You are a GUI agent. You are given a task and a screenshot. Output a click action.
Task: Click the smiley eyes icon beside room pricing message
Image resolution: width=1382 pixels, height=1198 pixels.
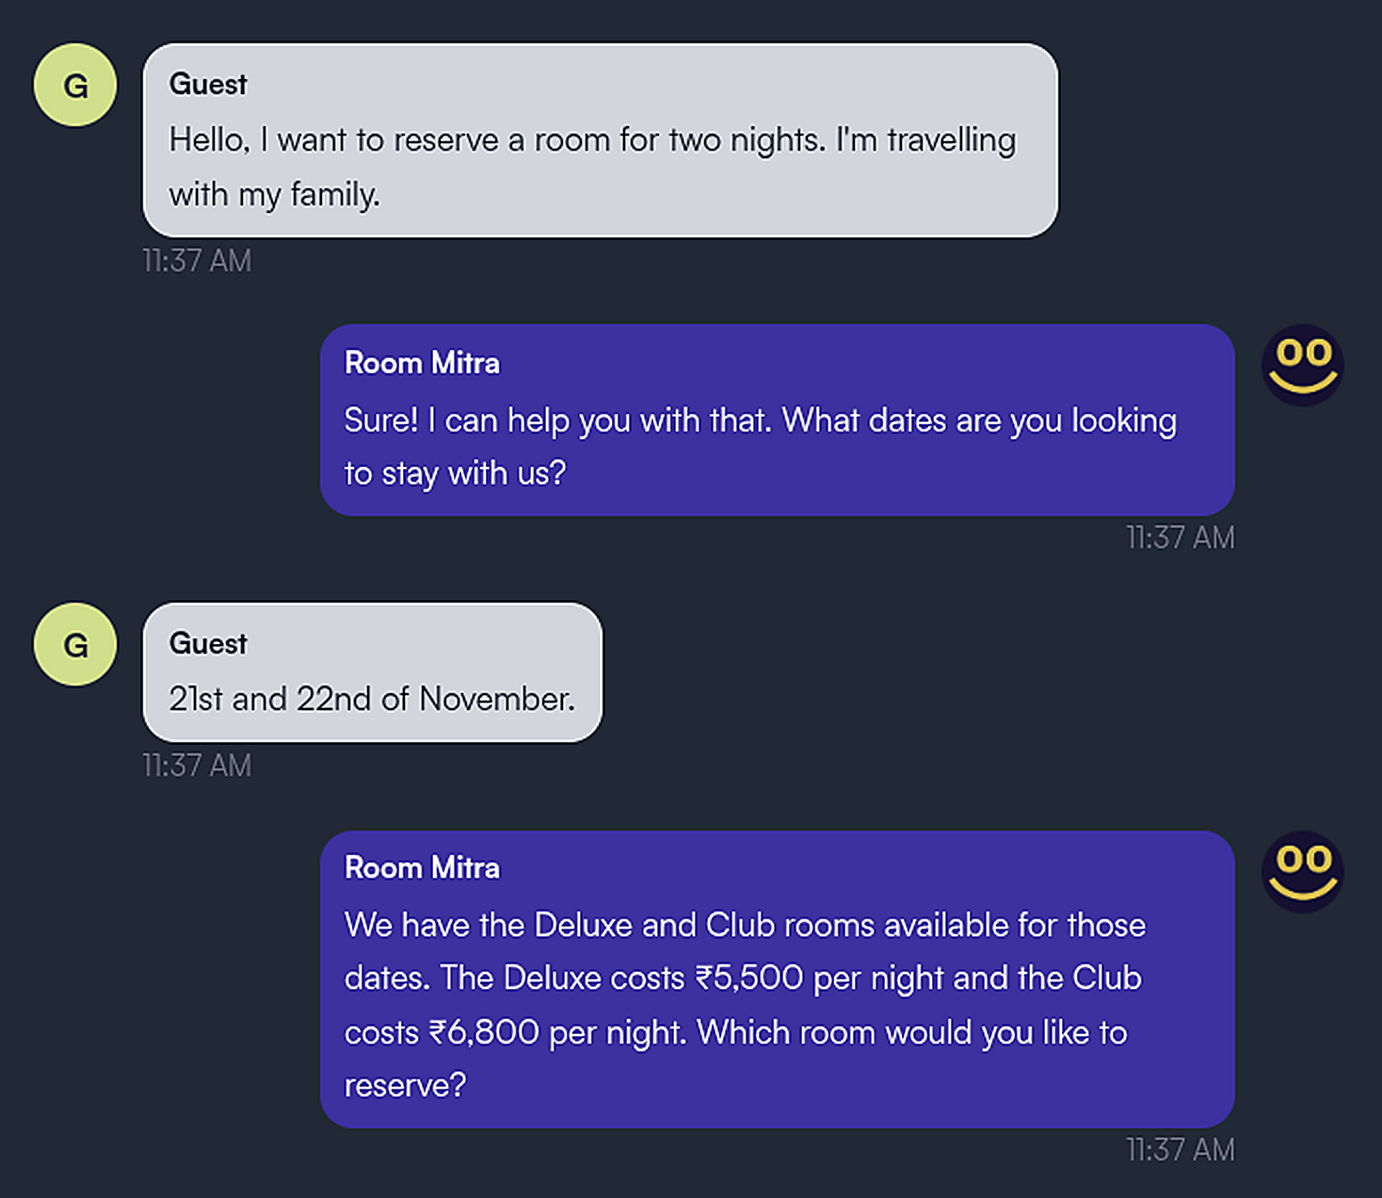[1302, 871]
